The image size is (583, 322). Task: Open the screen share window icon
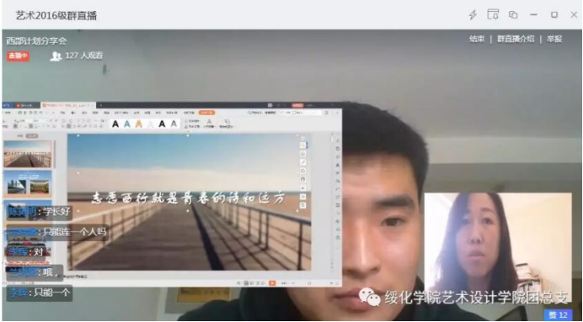point(493,14)
